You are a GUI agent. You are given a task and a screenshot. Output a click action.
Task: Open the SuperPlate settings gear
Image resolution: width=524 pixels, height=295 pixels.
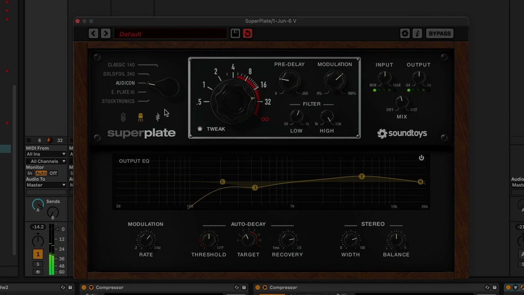[x=405, y=34]
